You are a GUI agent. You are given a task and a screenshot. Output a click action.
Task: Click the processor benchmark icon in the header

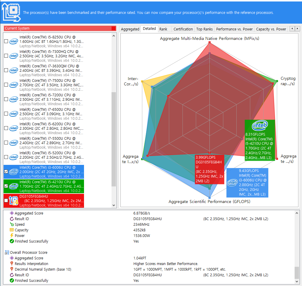click(11, 12)
